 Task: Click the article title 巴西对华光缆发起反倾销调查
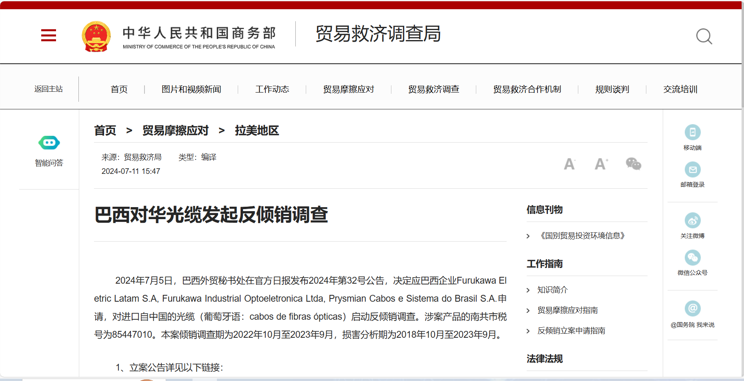coord(211,215)
